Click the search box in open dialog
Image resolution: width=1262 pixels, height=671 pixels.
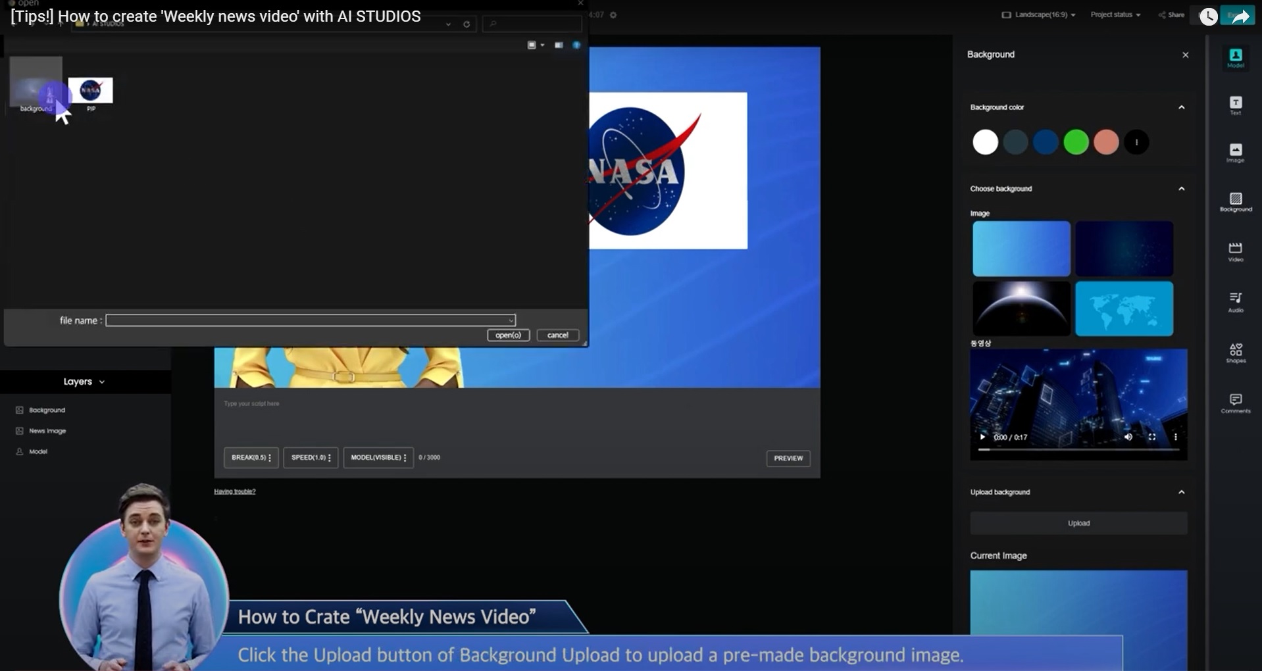pyautogui.click(x=532, y=24)
